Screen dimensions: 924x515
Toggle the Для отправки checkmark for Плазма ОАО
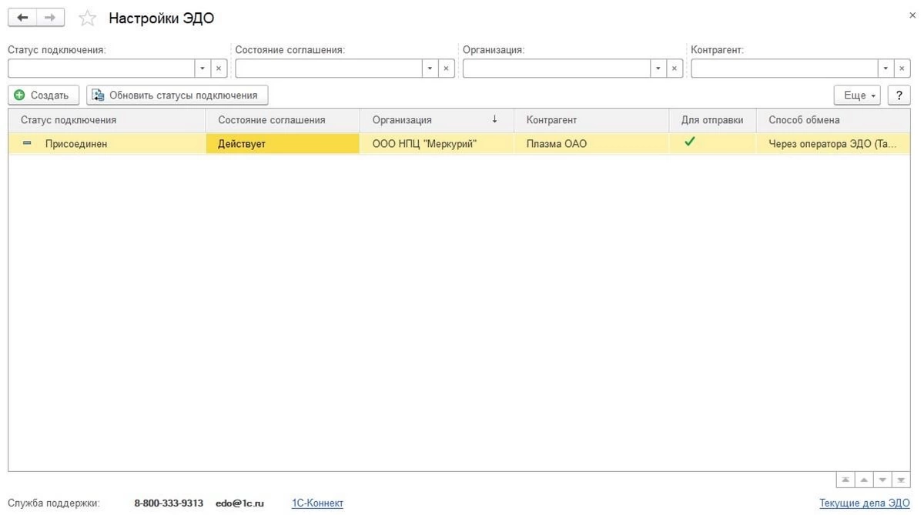click(690, 142)
